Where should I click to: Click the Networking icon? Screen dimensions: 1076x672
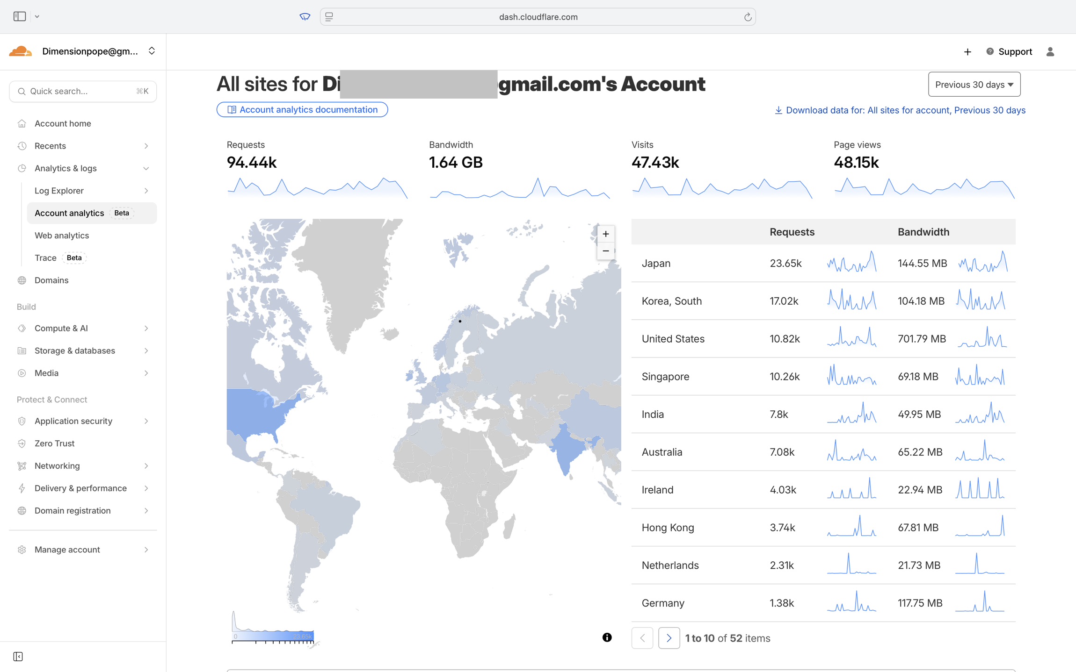pyautogui.click(x=22, y=466)
